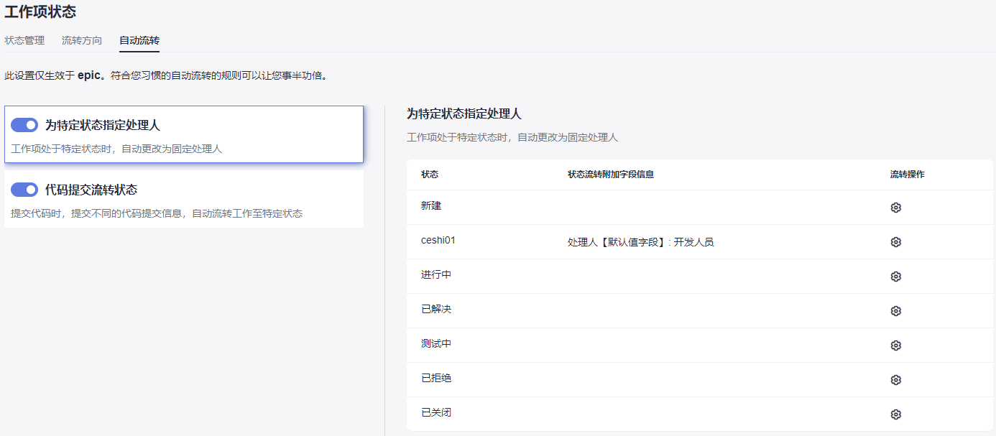Screen dimensions: 996x436
Task: Open gear settings for 已拒绝 status
Action: click(895, 380)
